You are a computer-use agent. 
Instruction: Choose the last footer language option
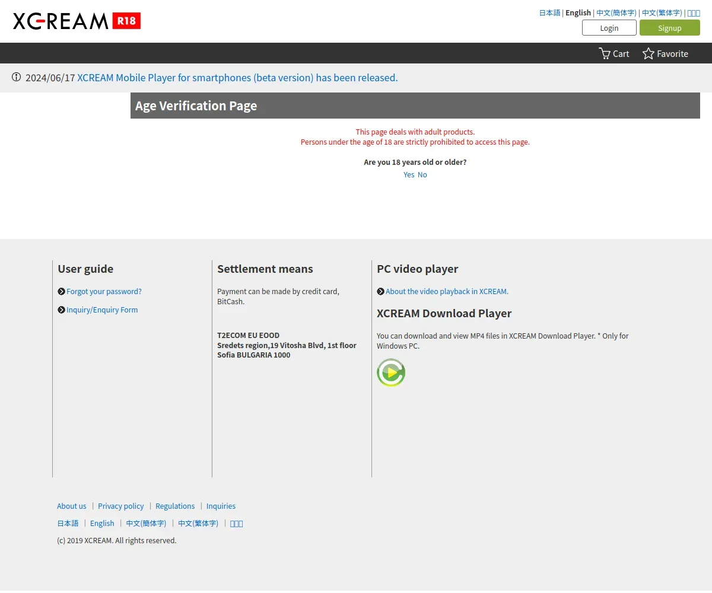tap(237, 523)
